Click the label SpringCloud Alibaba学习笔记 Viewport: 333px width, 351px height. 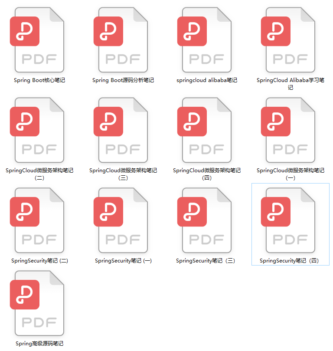(290, 84)
